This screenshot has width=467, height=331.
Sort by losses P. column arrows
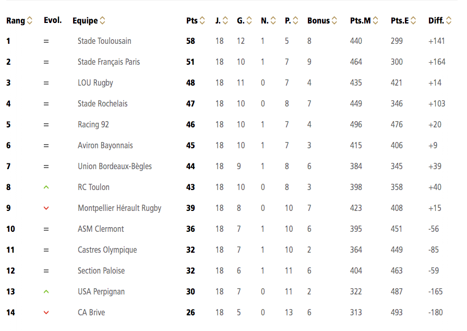click(x=295, y=20)
